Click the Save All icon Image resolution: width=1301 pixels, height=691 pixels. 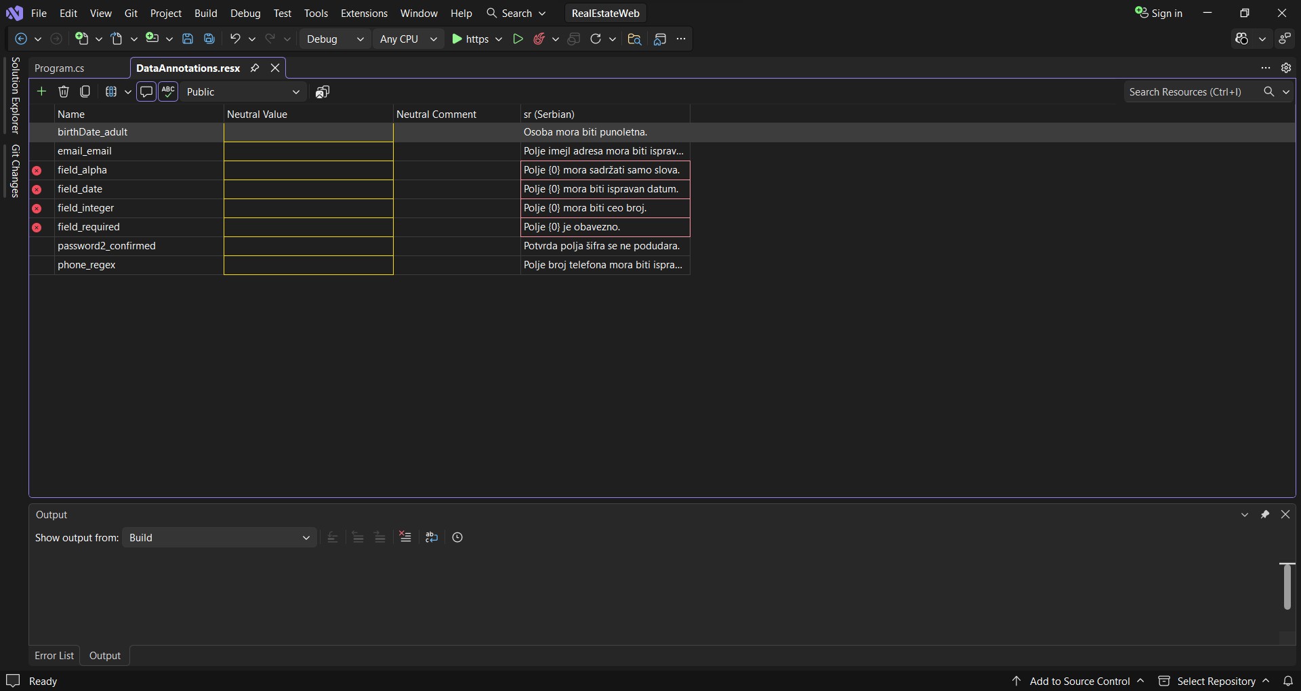209,39
